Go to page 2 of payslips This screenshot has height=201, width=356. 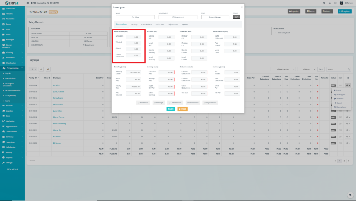pos(344,161)
